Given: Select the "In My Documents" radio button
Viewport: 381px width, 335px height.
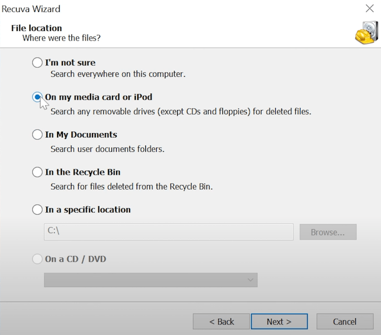Looking at the screenshot, I should click(37, 135).
